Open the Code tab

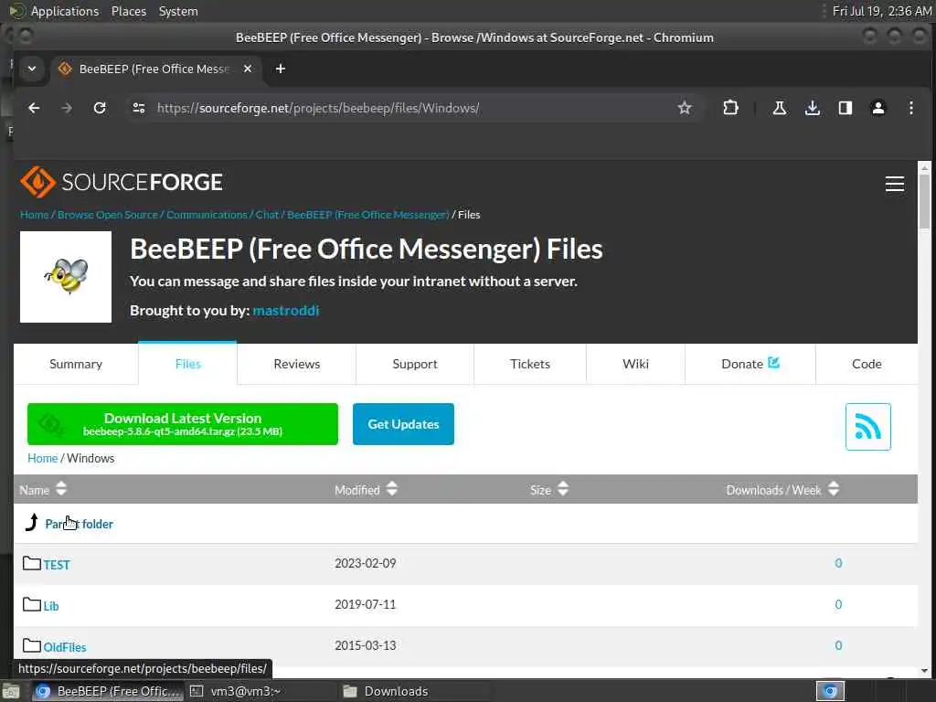[867, 364]
